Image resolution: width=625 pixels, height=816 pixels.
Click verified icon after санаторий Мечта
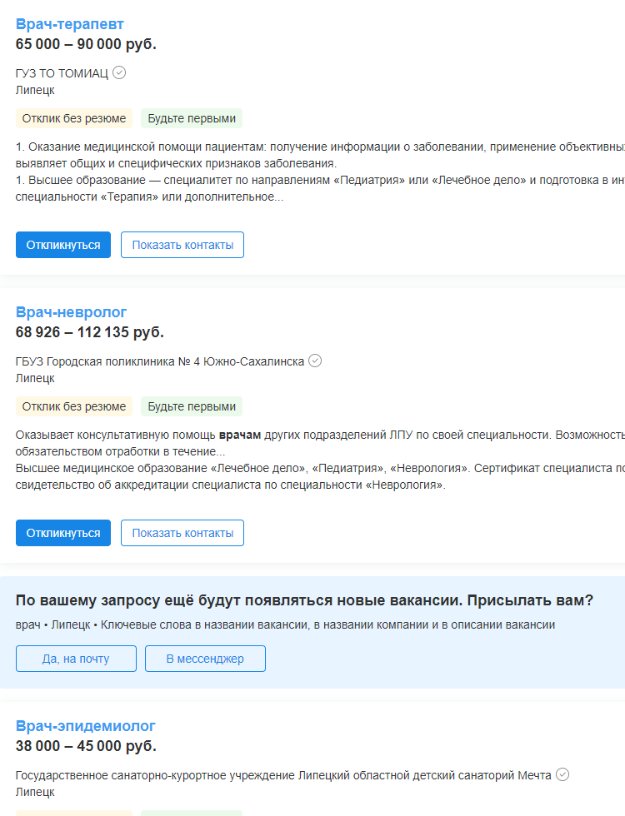(562, 774)
